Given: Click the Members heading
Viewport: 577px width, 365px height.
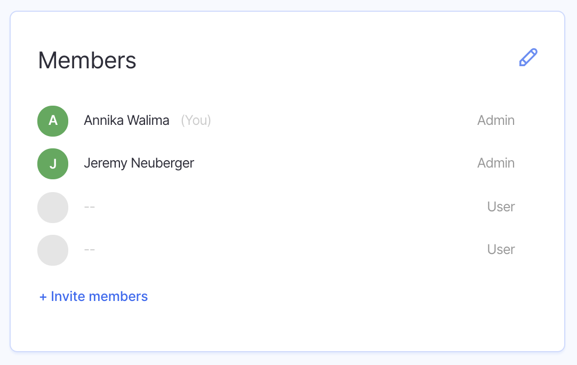Looking at the screenshot, I should tap(87, 60).
